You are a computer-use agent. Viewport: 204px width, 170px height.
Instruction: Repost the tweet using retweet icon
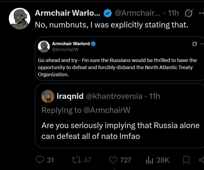click(x=76, y=160)
